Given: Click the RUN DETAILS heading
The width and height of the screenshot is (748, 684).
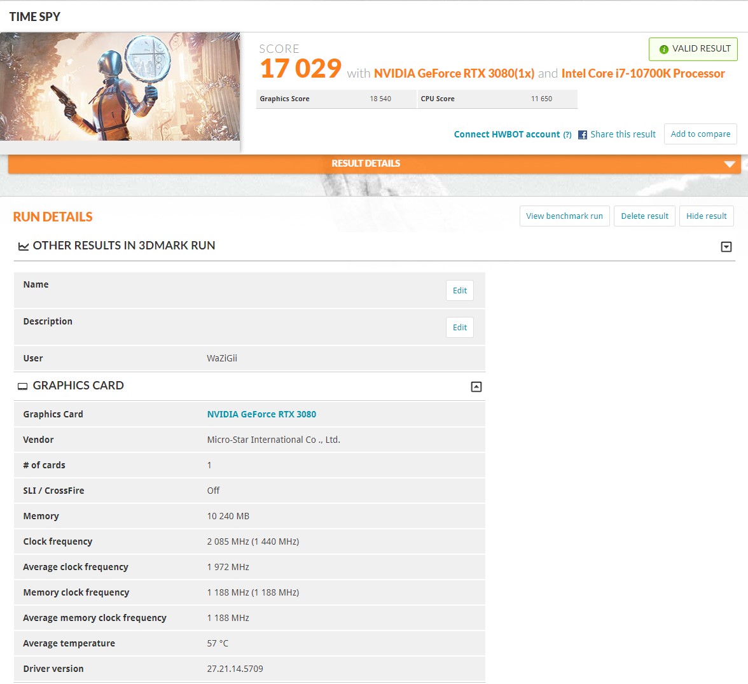Looking at the screenshot, I should pos(52,217).
